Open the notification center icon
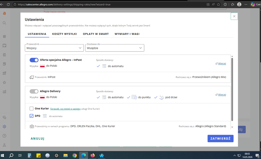The height and width of the screenshot is (159, 261). point(258,156)
